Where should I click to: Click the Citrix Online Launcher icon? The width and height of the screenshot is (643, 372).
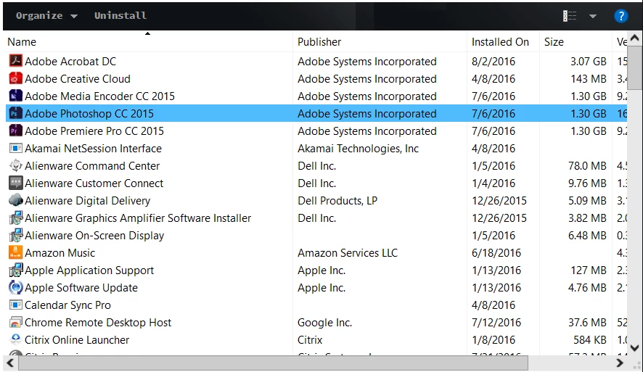click(x=15, y=339)
